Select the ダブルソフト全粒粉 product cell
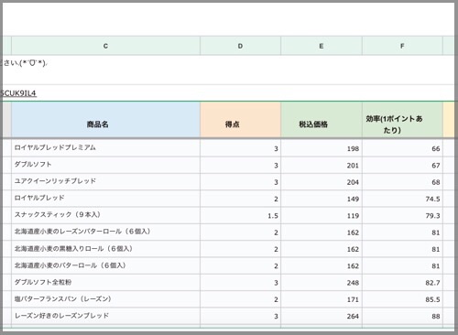This screenshot has width=458, height=335. [x=105, y=283]
